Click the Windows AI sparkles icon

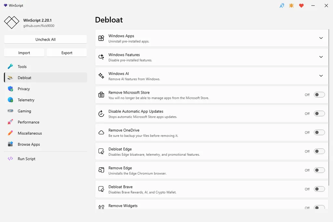[x=101, y=76]
